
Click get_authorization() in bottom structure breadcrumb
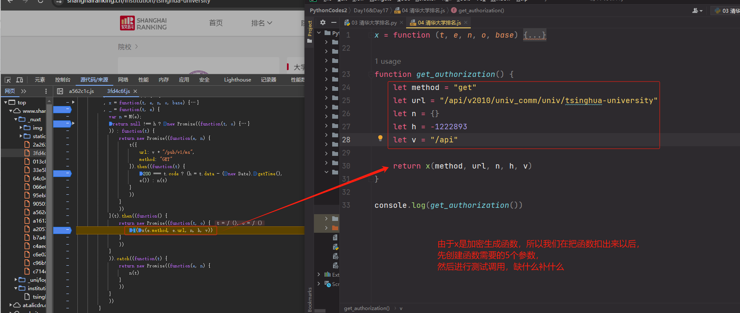[367, 308]
